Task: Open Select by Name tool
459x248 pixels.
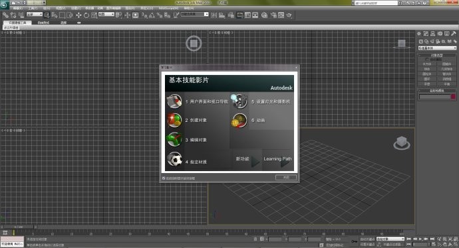Action: pyautogui.click(x=55, y=15)
